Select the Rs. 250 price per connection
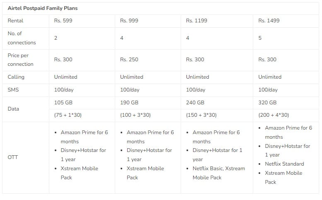322x200 pixels. click(x=129, y=60)
